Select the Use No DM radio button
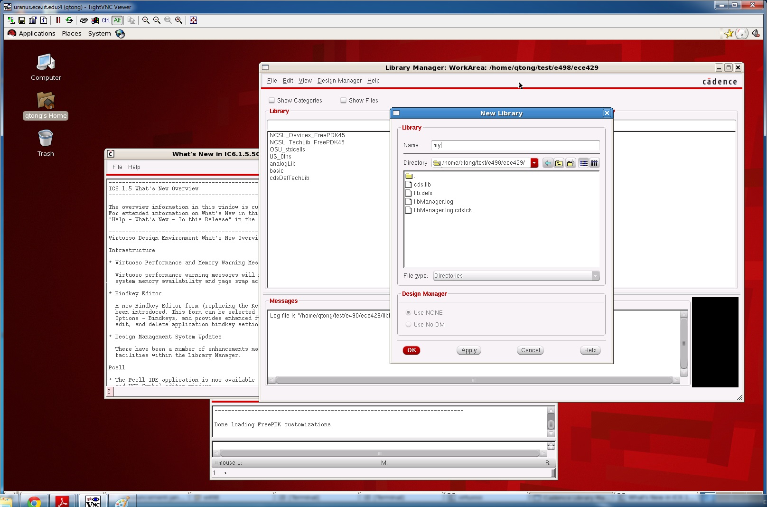Screen dimensions: 767x507 pyautogui.click(x=408, y=325)
